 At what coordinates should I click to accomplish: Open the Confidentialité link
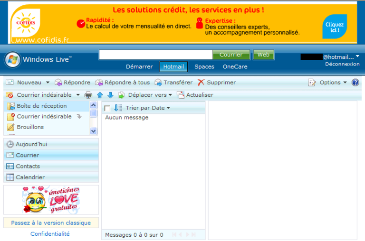click(50, 234)
